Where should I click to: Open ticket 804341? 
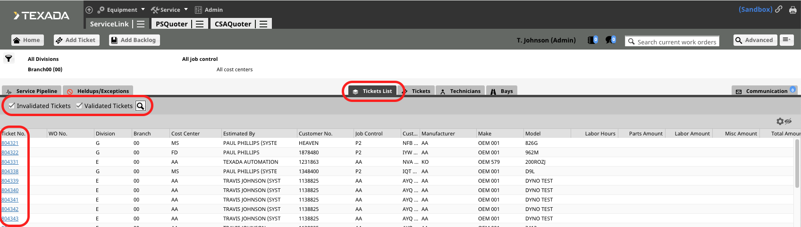(x=10, y=200)
